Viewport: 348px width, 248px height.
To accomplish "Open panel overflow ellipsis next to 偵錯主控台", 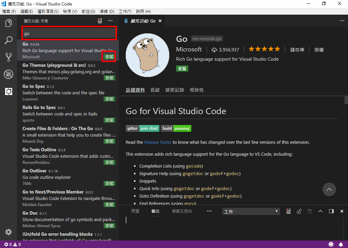I will pos(209,211).
